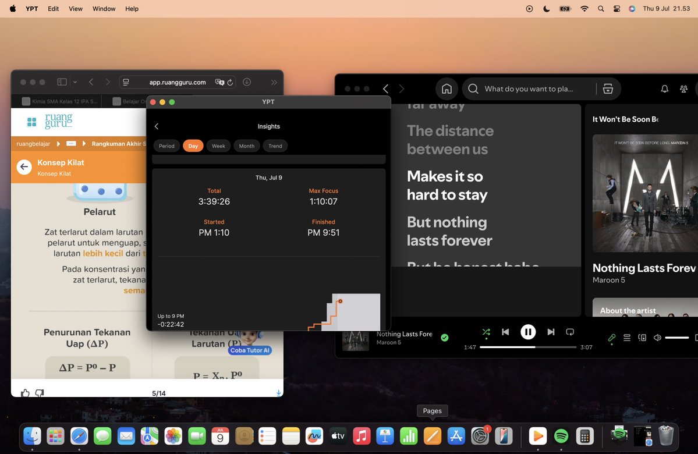Image resolution: width=698 pixels, height=454 pixels.
Task: Expand the breadcrumb ellipsis
Action: pos(71,143)
